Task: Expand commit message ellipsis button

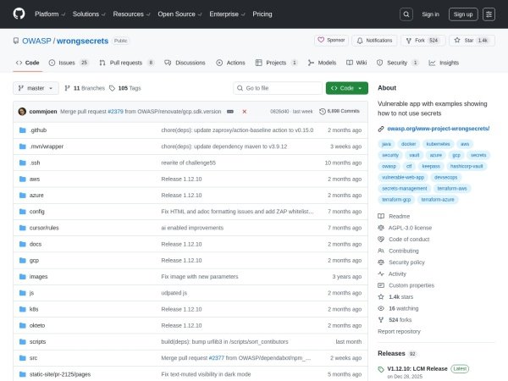Action: 230,112
